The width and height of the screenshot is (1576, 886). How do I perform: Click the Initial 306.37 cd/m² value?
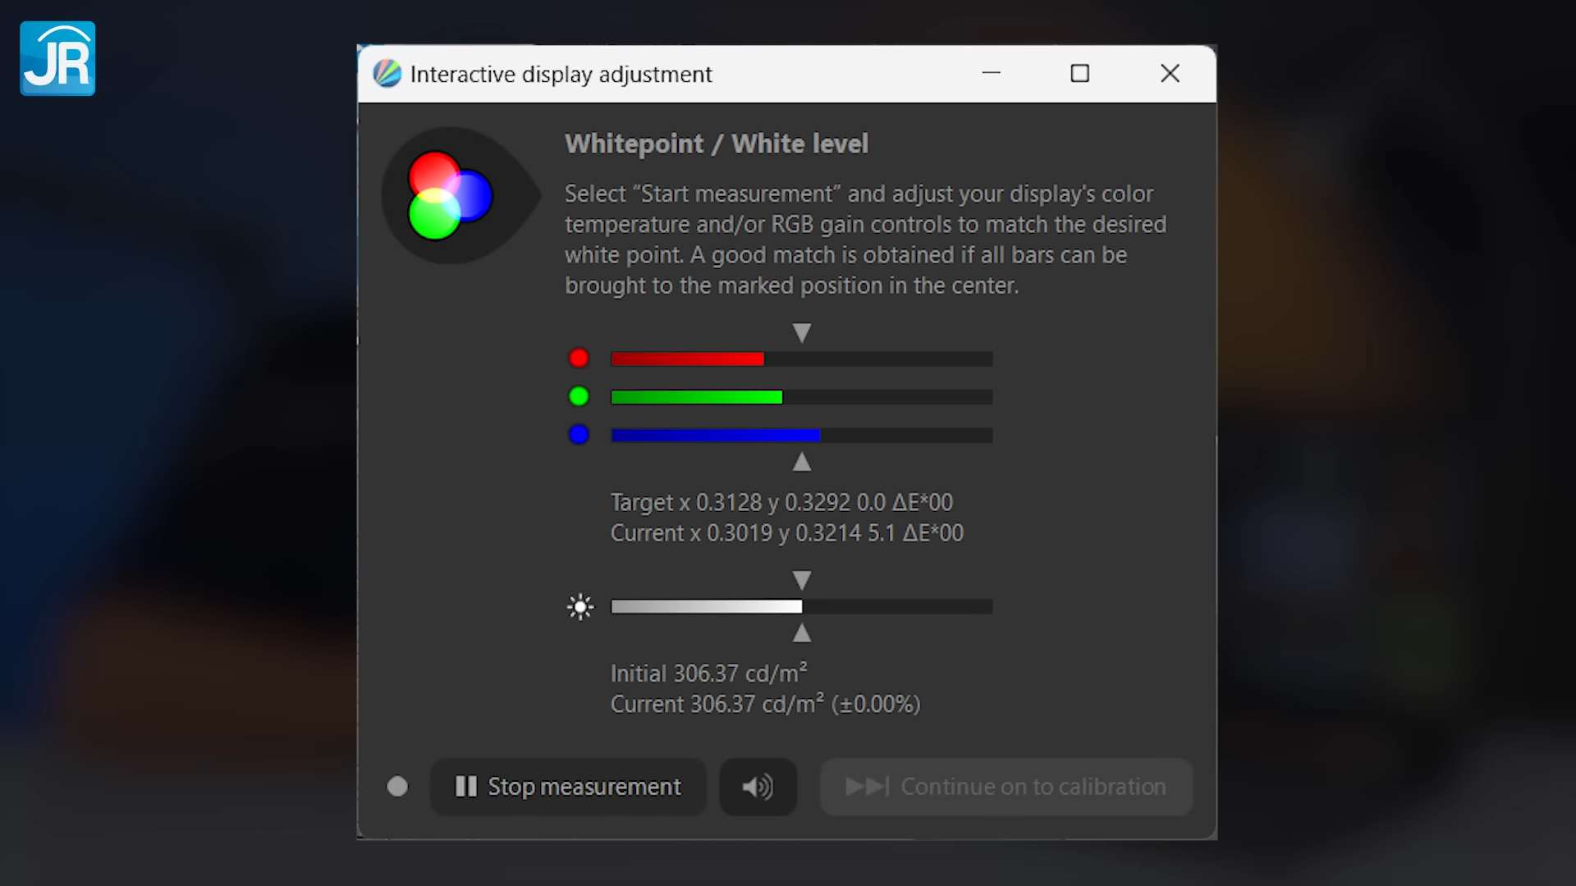pyautogui.click(x=709, y=674)
